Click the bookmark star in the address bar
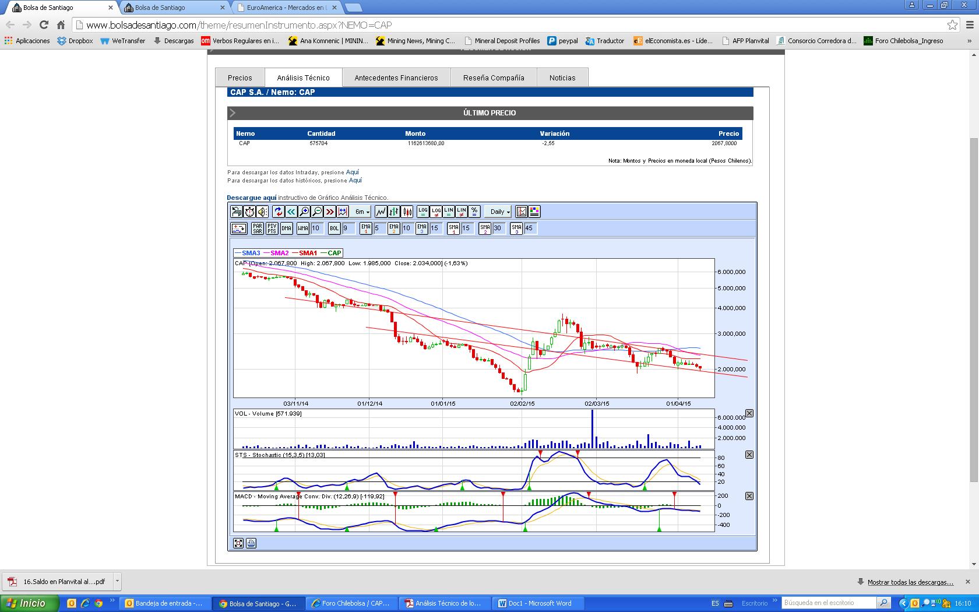Screen dimensions: 979x612 tap(952, 24)
